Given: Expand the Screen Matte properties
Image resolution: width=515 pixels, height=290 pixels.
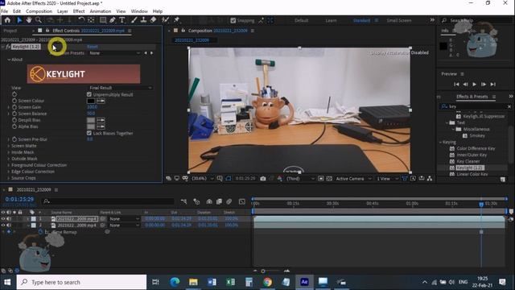Looking at the screenshot, I should [9, 146].
